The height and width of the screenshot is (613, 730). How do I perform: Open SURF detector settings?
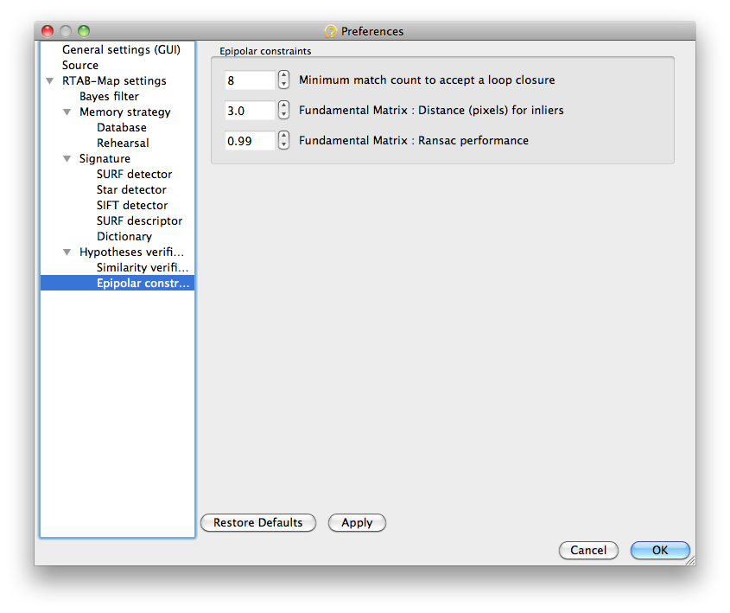coord(134,174)
